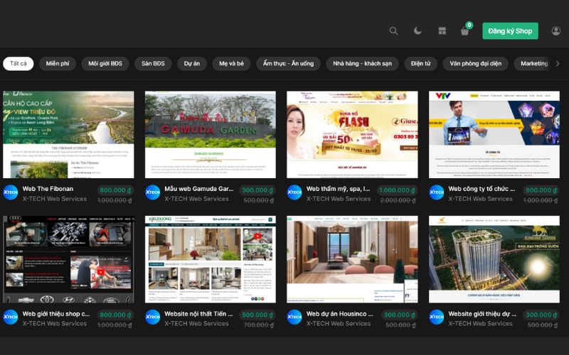Select the Miễn phí filter tab
Screen dimensions: 569x355
[58, 64]
